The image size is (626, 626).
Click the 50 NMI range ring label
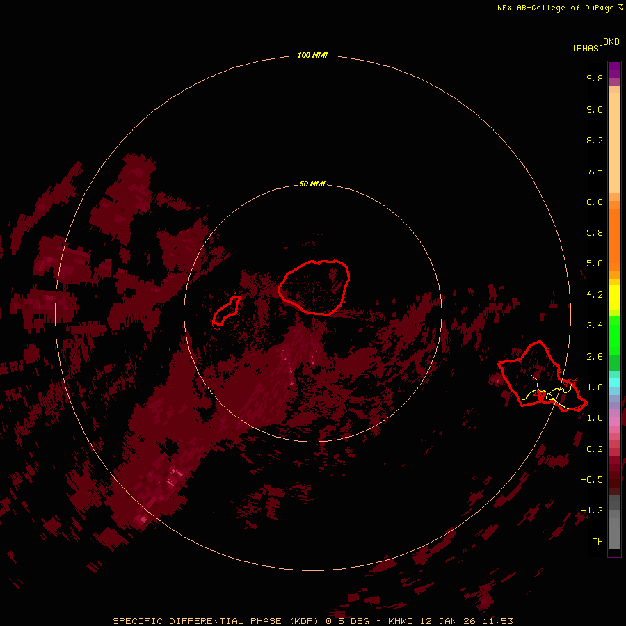tap(312, 184)
